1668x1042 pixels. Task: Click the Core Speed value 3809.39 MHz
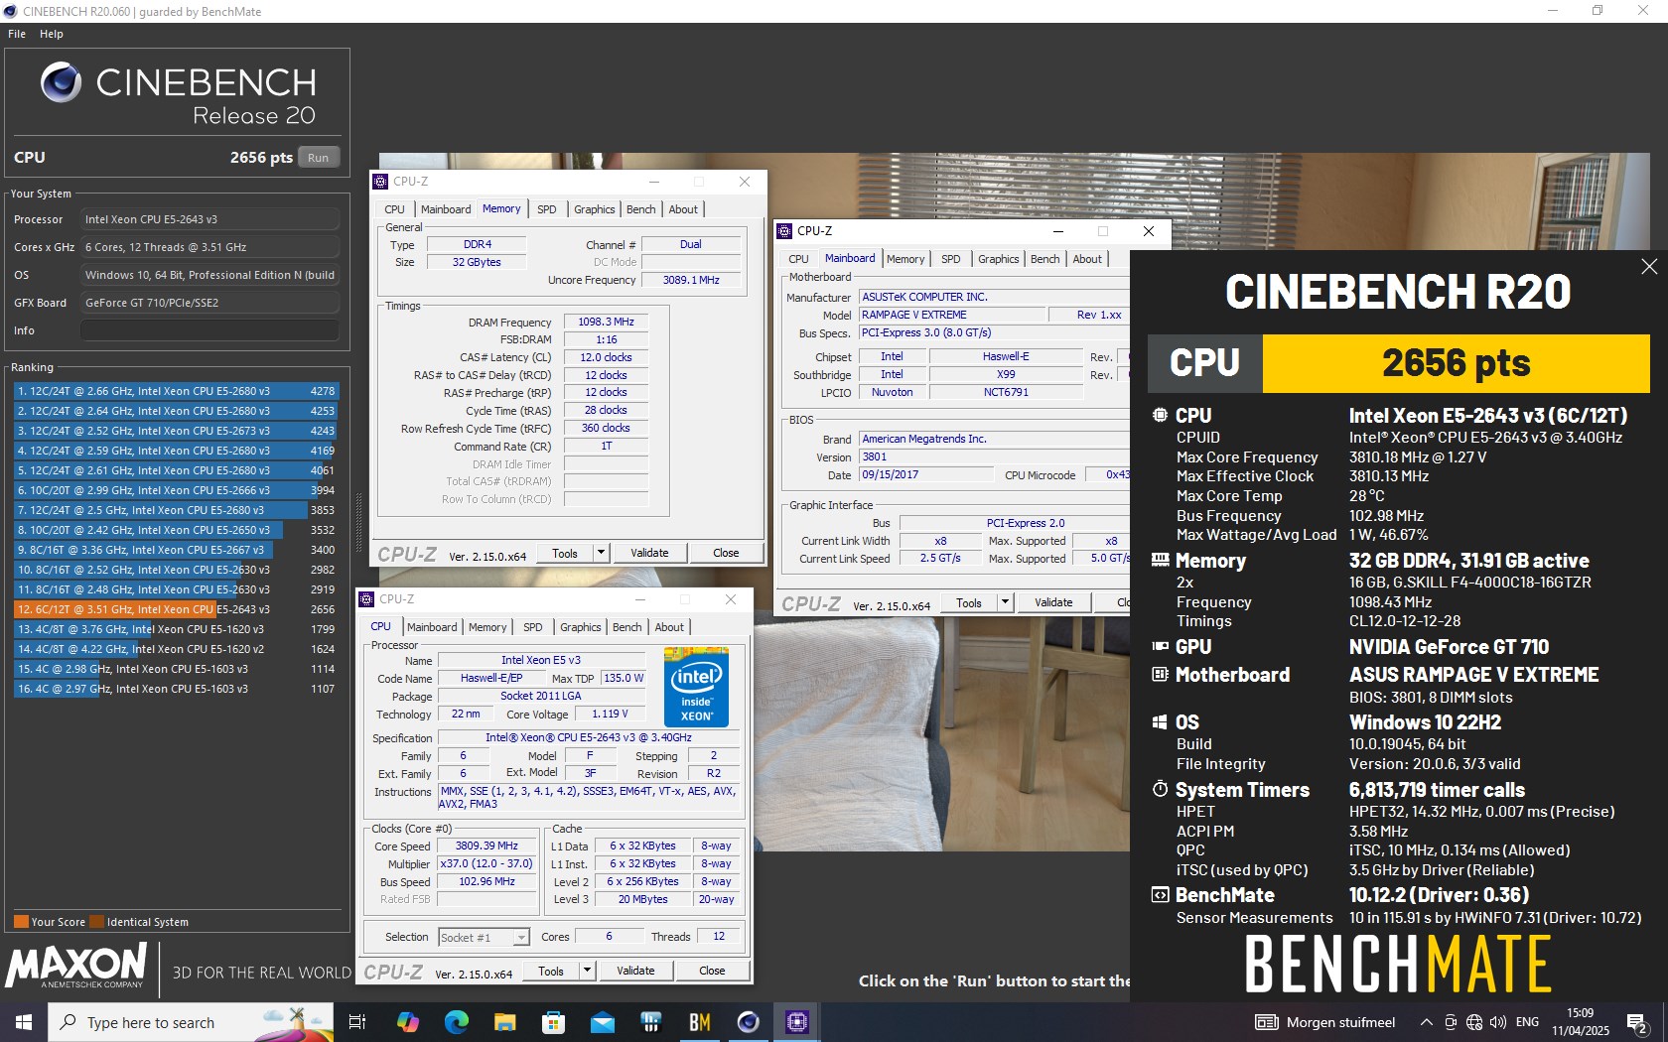coord(487,847)
